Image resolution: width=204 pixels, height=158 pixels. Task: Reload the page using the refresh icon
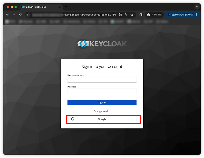pyautogui.click(x=20, y=15)
